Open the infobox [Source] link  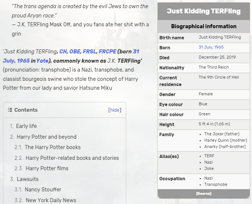(x=204, y=194)
